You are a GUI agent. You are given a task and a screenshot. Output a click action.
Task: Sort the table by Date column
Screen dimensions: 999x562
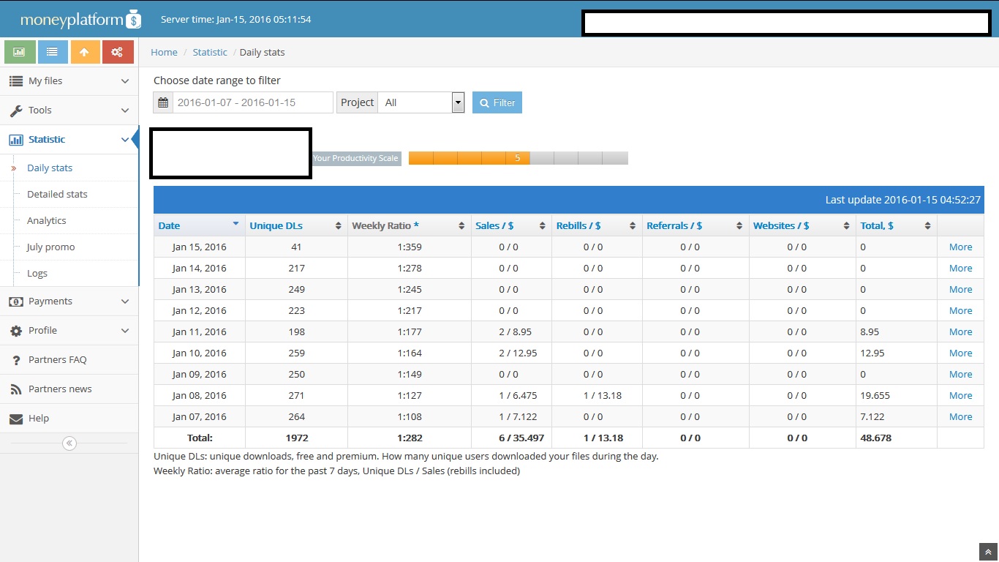click(x=200, y=225)
